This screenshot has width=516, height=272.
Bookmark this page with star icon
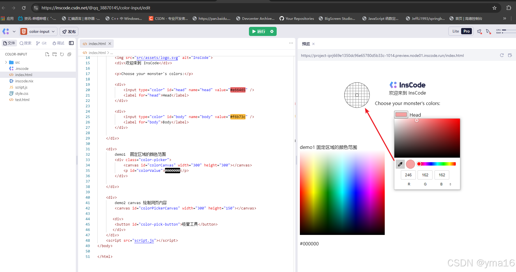(494, 8)
